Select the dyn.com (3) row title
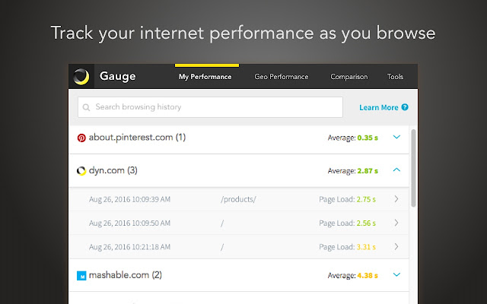The width and height of the screenshot is (487, 304). pyautogui.click(x=113, y=170)
